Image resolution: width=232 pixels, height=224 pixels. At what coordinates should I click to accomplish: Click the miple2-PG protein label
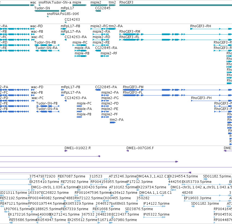pos(110,98)
